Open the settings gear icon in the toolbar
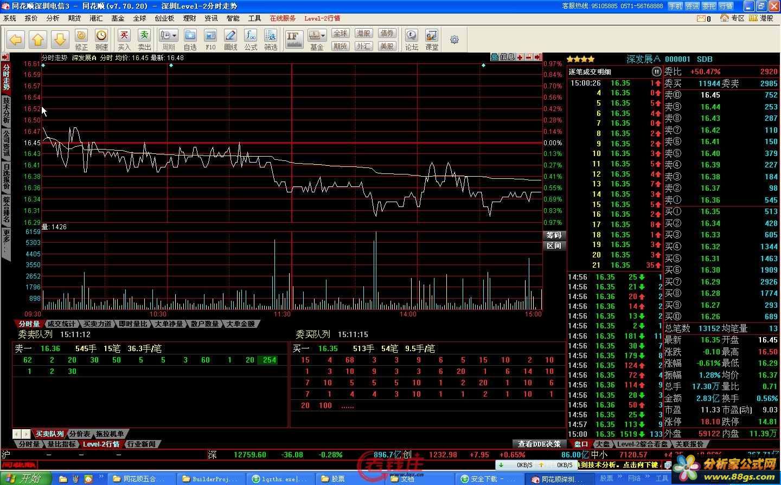This screenshot has width=781, height=485. (454, 40)
